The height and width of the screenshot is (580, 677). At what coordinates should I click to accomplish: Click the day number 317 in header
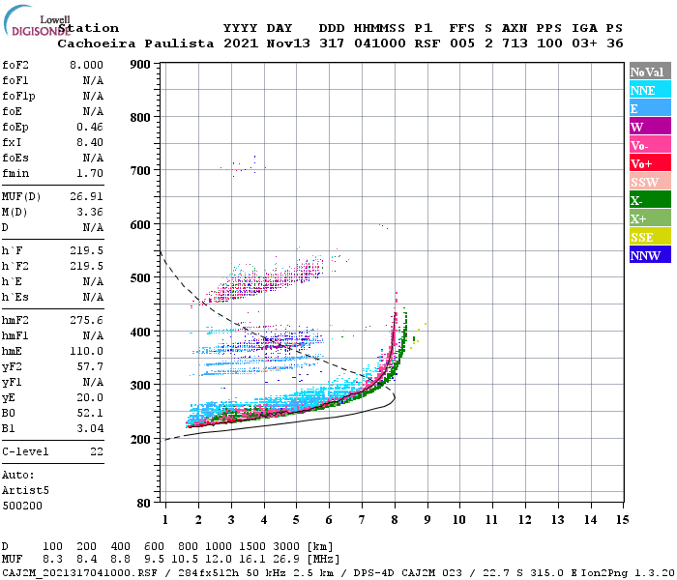pyautogui.click(x=332, y=43)
